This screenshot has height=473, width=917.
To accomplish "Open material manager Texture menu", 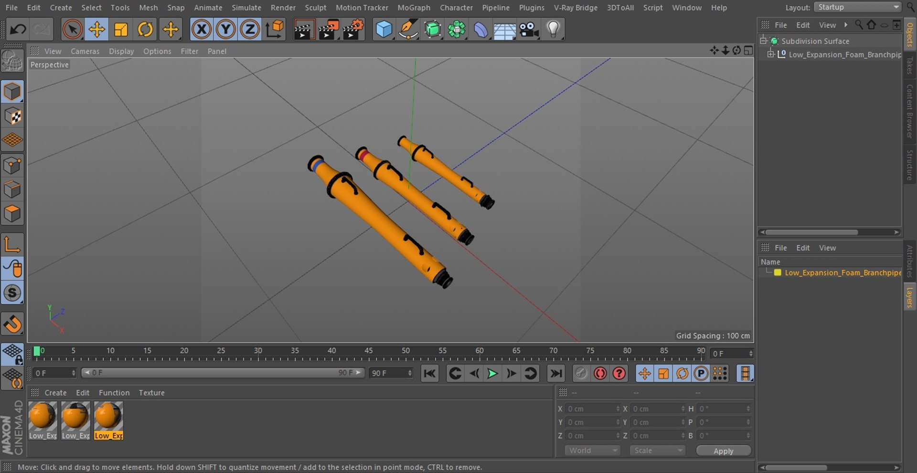I will click(151, 393).
